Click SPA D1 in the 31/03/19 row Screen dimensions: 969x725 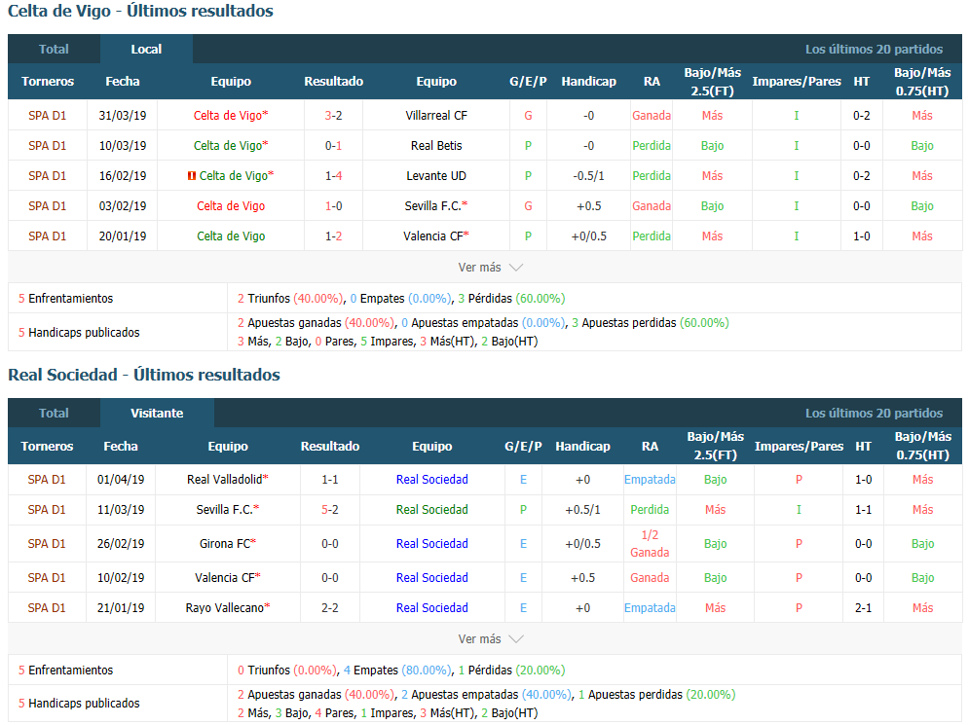[47, 116]
